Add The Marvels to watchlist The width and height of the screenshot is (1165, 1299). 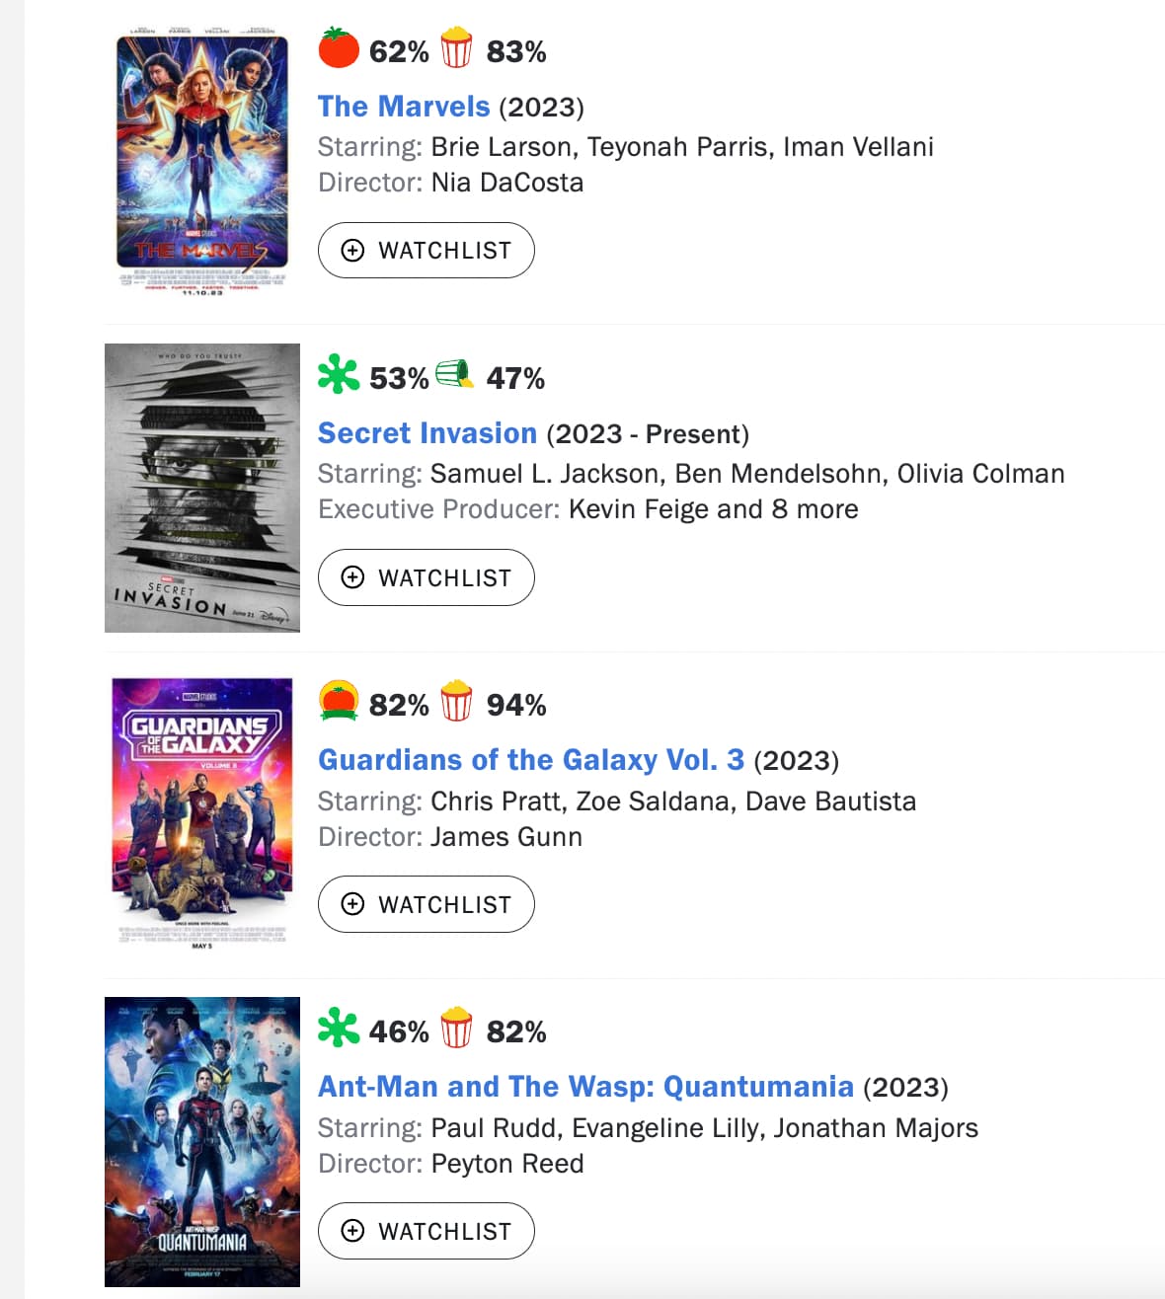click(x=427, y=251)
